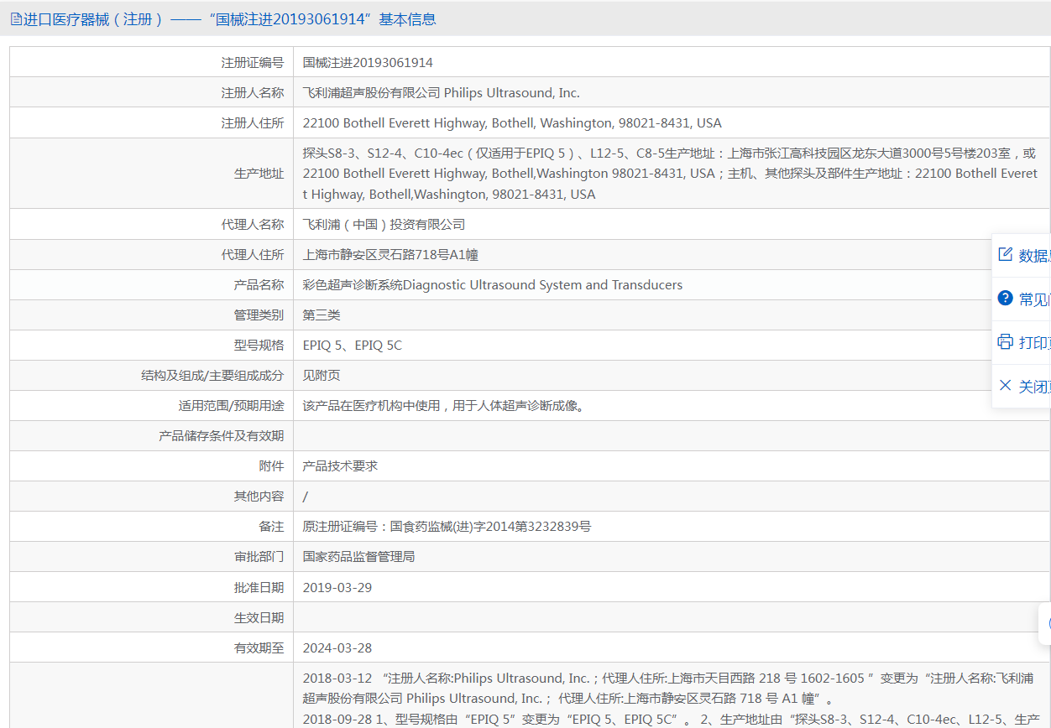This screenshot has height=728, width=1051.
Task: Click the 备注 label
Action: coord(271,526)
